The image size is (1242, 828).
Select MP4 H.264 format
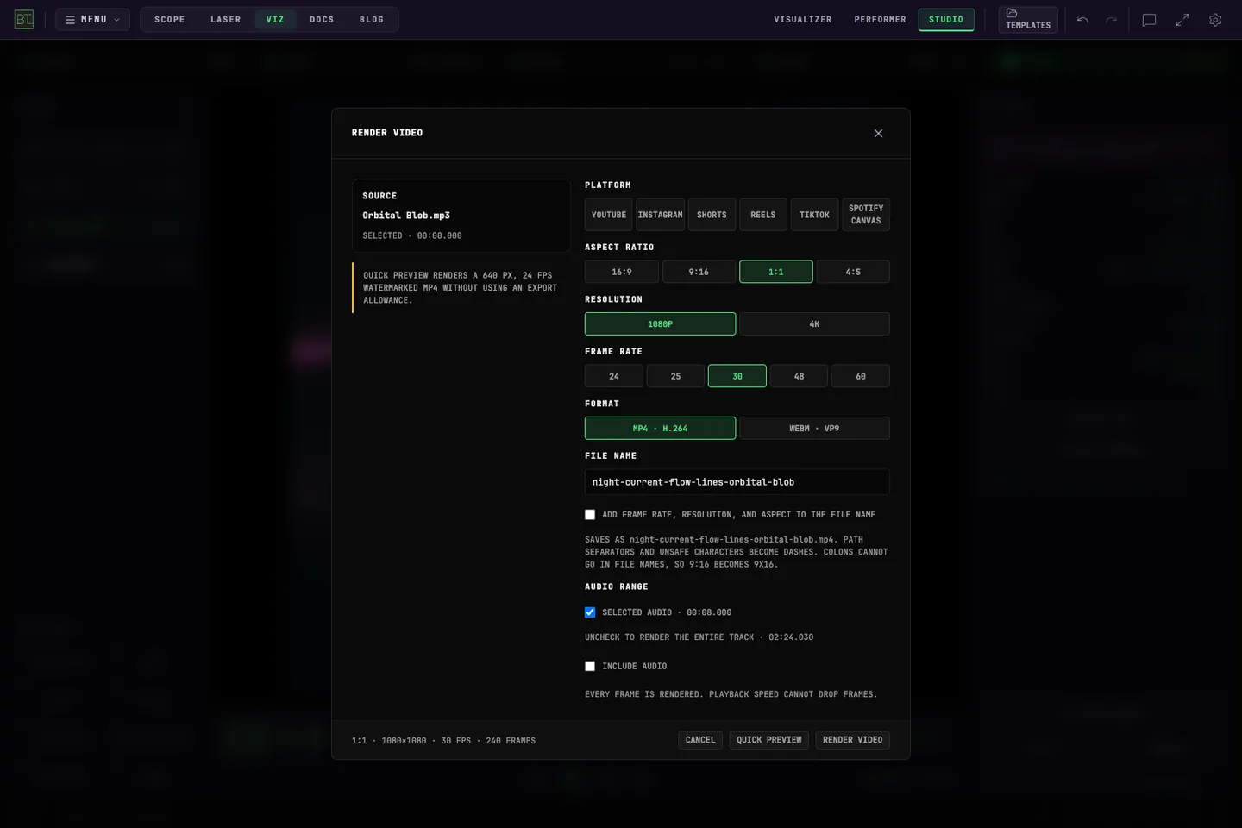(x=660, y=429)
